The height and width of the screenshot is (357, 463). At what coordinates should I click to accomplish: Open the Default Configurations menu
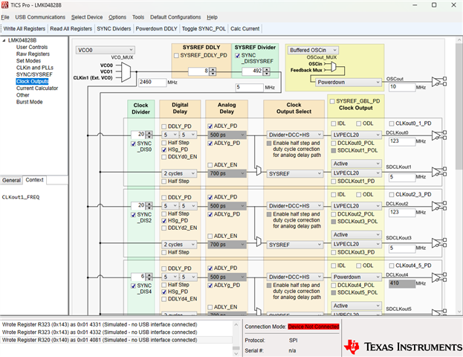click(175, 17)
